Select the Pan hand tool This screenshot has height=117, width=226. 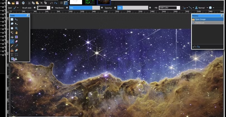(x=16, y=33)
